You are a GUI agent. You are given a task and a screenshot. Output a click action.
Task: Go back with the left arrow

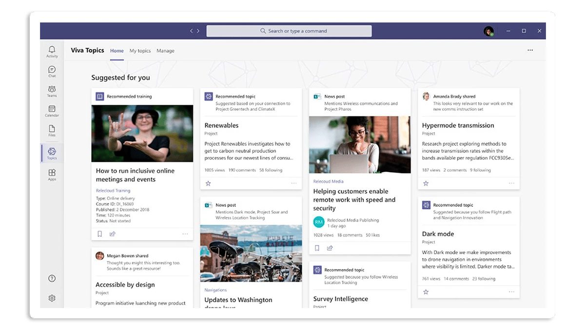(192, 31)
